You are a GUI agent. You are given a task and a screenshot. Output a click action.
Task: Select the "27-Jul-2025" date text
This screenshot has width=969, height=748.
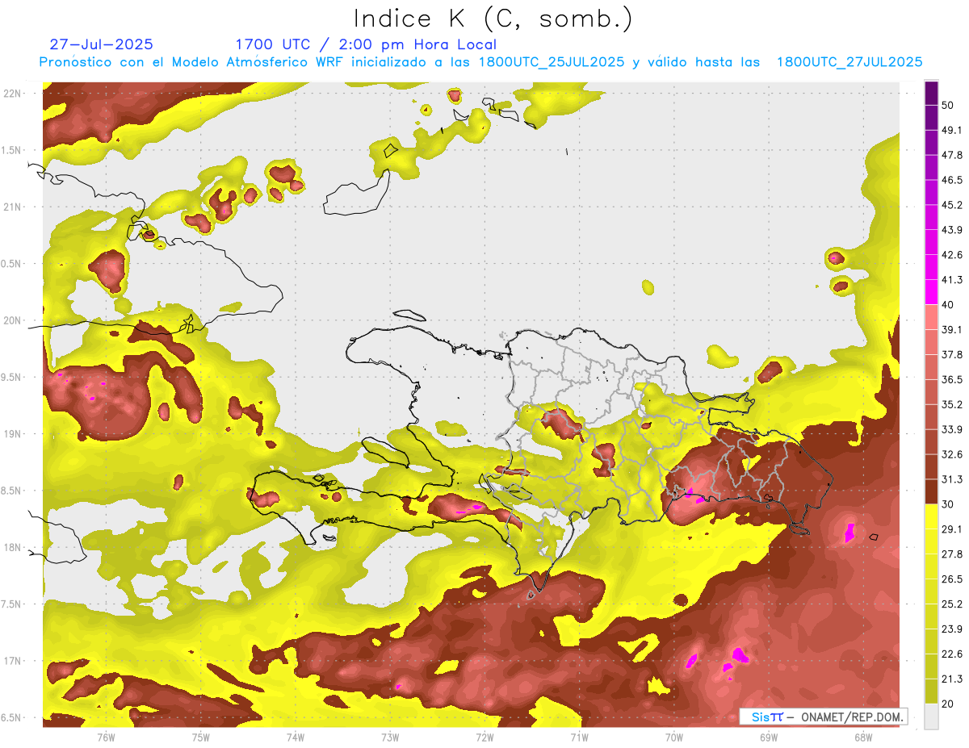pyautogui.click(x=101, y=44)
